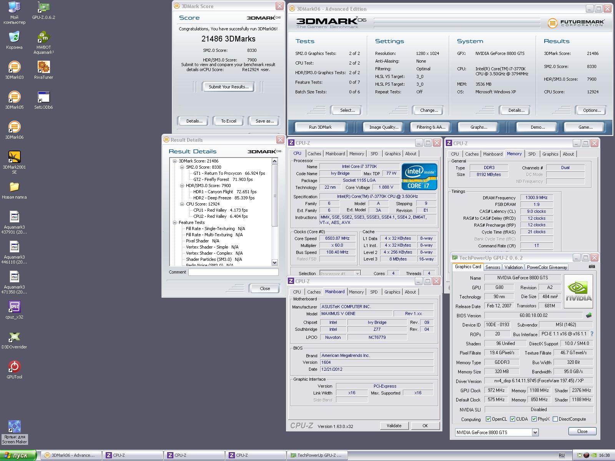Collapse the HDR/SM3.0 Score tree node

point(182,186)
